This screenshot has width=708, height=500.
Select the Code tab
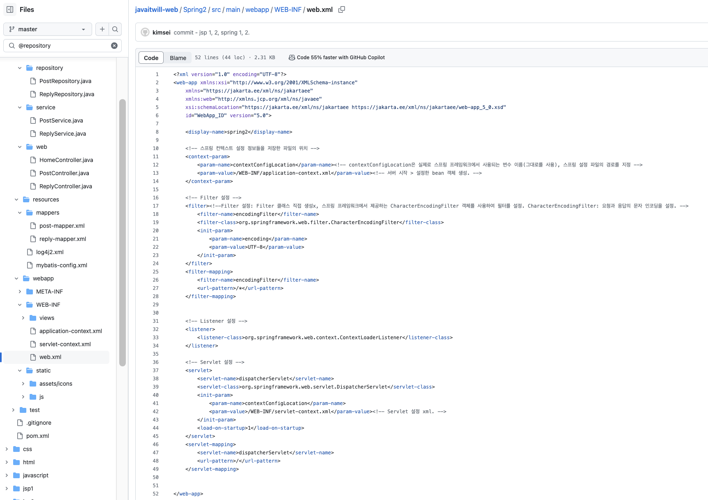click(x=151, y=58)
